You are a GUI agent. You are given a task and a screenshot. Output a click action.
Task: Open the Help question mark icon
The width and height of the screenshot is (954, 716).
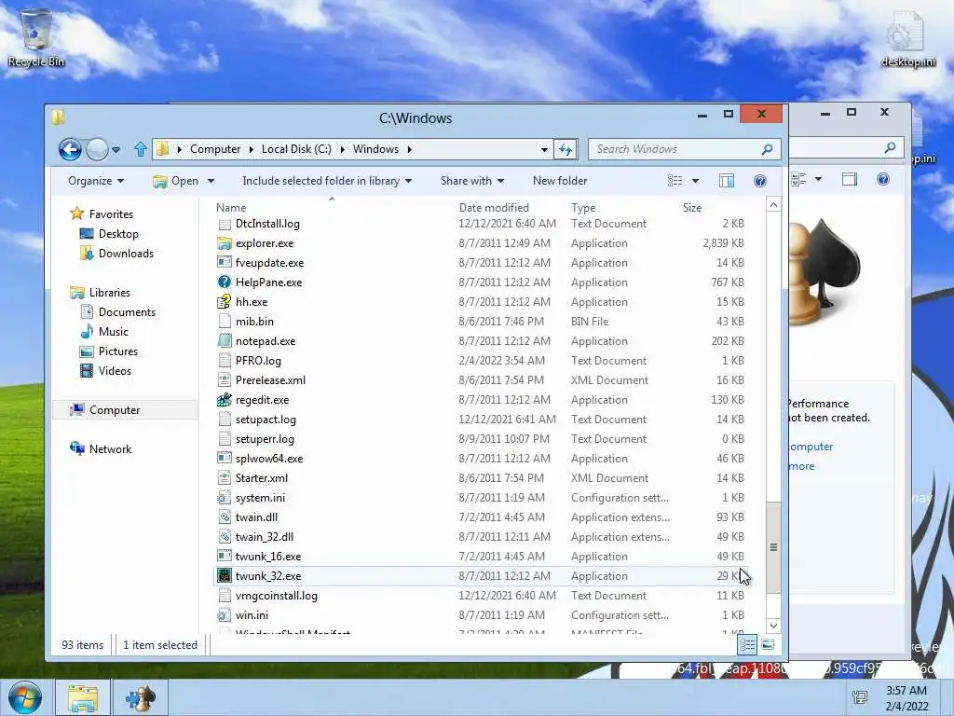click(760, 181)
